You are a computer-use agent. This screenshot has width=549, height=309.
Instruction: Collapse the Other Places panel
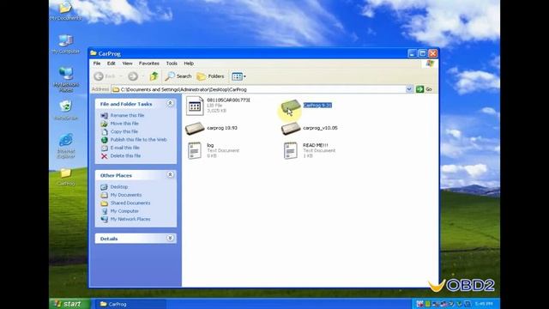tap(170, 174)
